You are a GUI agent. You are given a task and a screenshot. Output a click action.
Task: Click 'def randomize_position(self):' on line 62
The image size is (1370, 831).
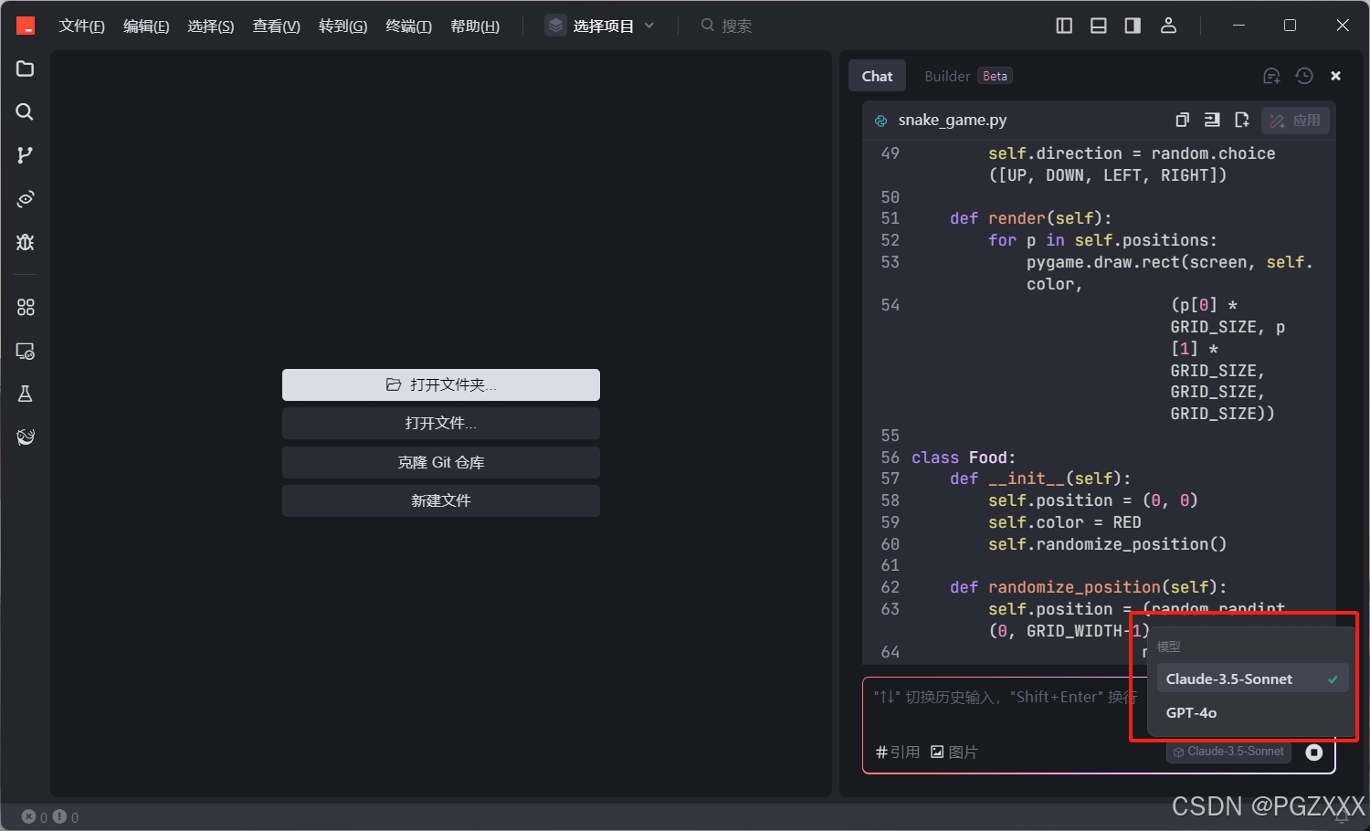tap(1089, 587)
